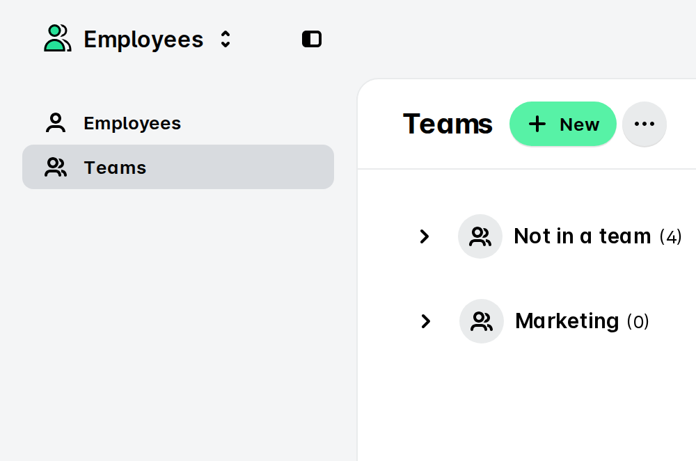Click the Marketing count (0) text
Image resolution: width=696 pixels, height=461 pixels.
tap(638, 322)
